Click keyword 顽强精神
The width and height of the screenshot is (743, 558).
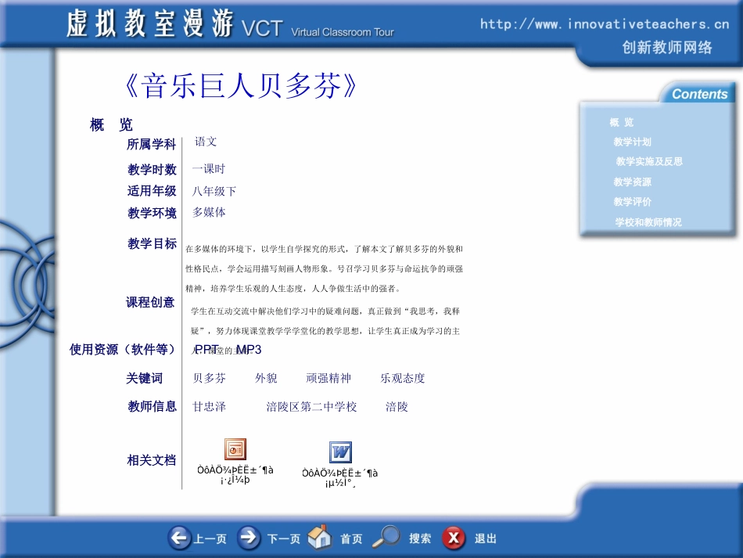pyautogui.click(x=328, y=378)
